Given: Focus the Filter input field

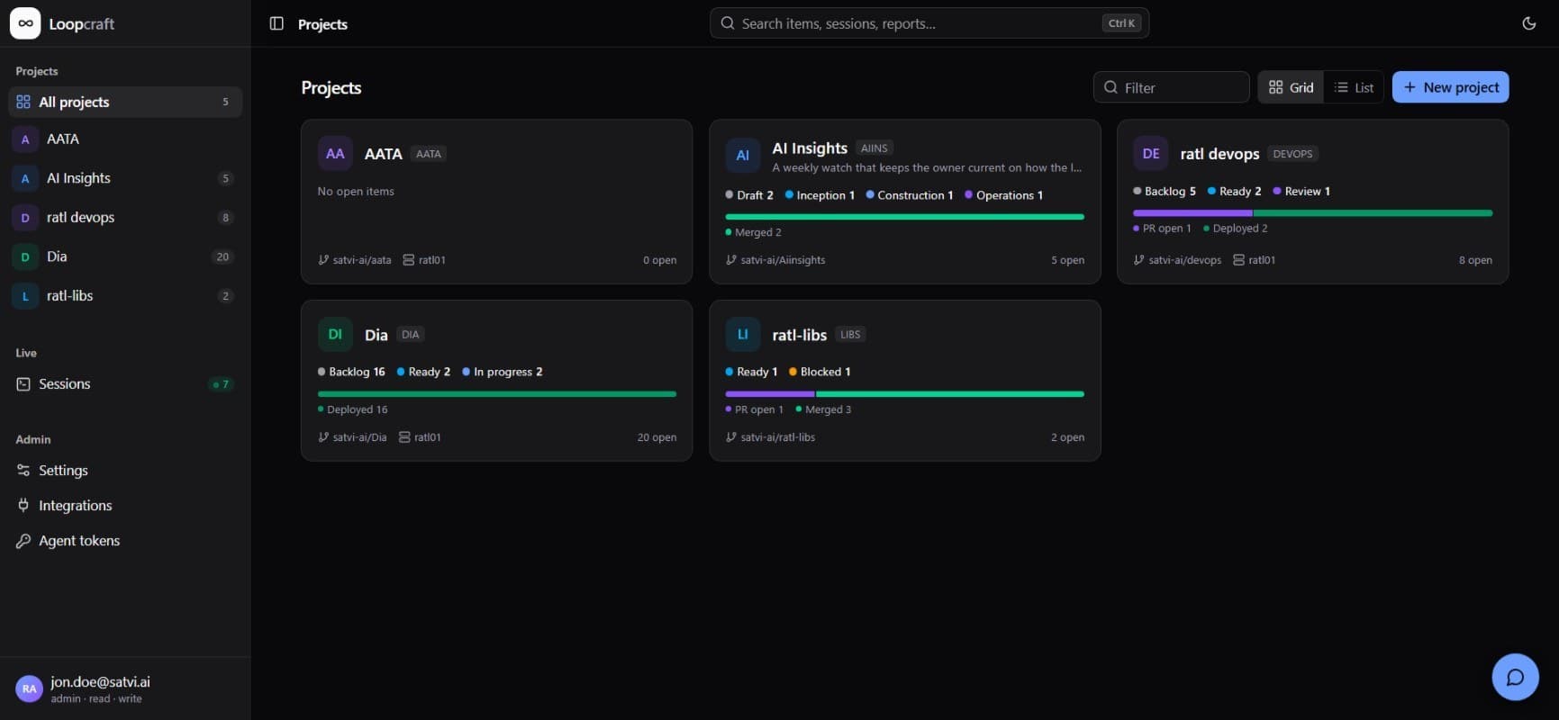Looking at the screenshot, I should pyautogui.click(x=1171, y=87).
